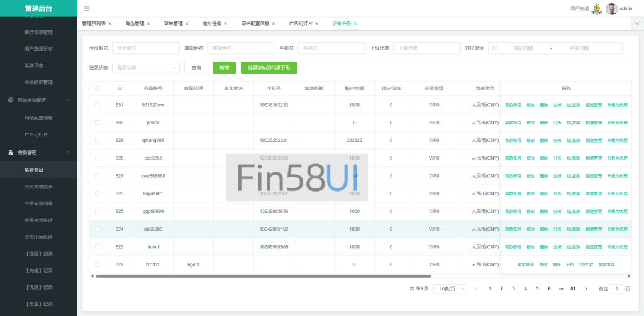The image size is (644, 316).
Task: Tick the checkbox for member ID 831
Action: pos(97,105)
